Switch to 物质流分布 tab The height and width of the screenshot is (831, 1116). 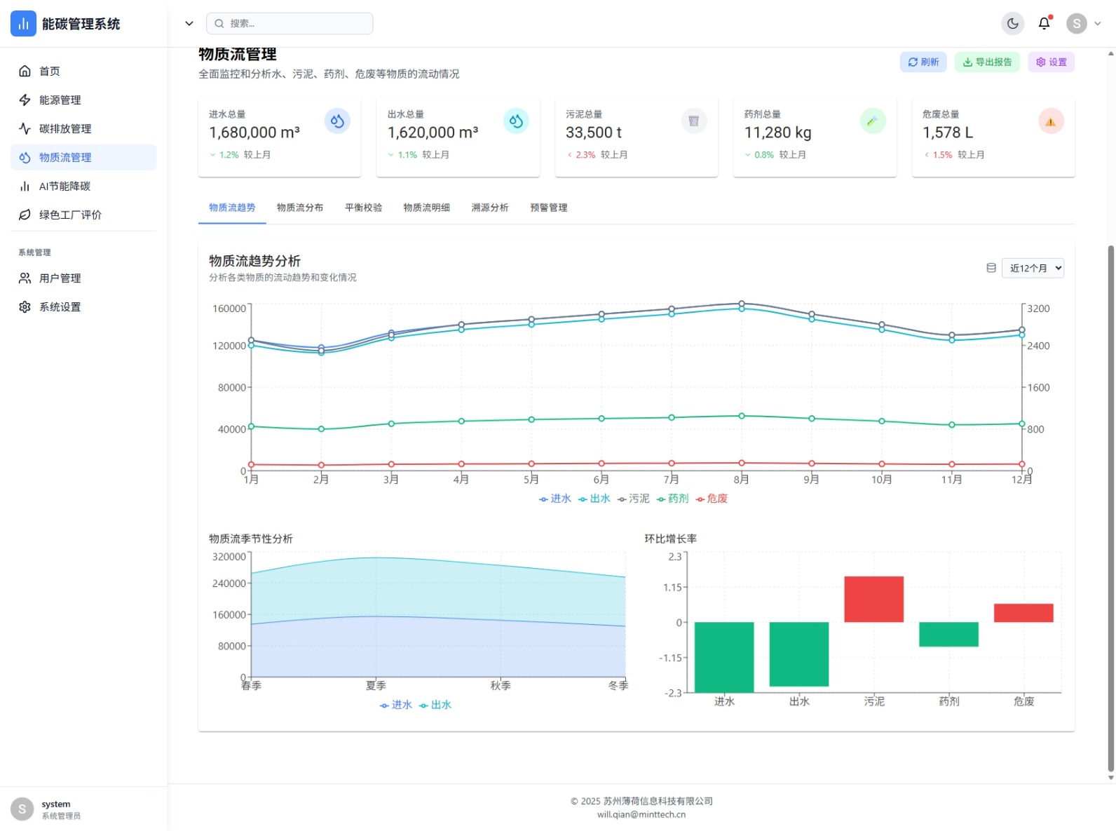coord(300,208)
